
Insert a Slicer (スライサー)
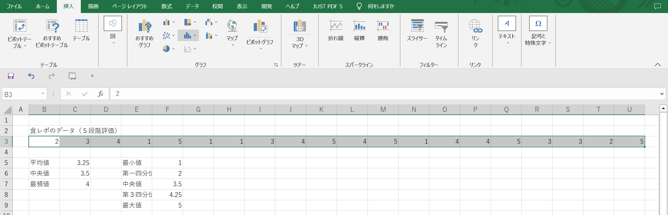(x=417, y=30)
